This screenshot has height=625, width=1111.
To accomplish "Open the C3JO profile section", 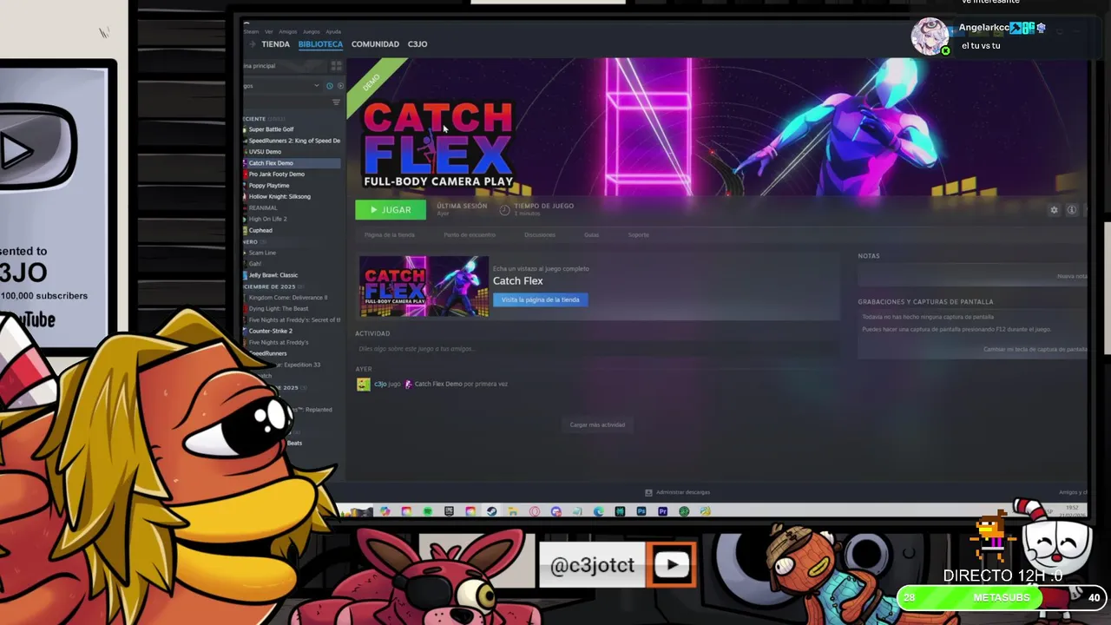I will [417, 44].
